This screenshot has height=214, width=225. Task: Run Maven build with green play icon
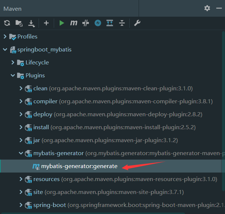click(62, 23)
